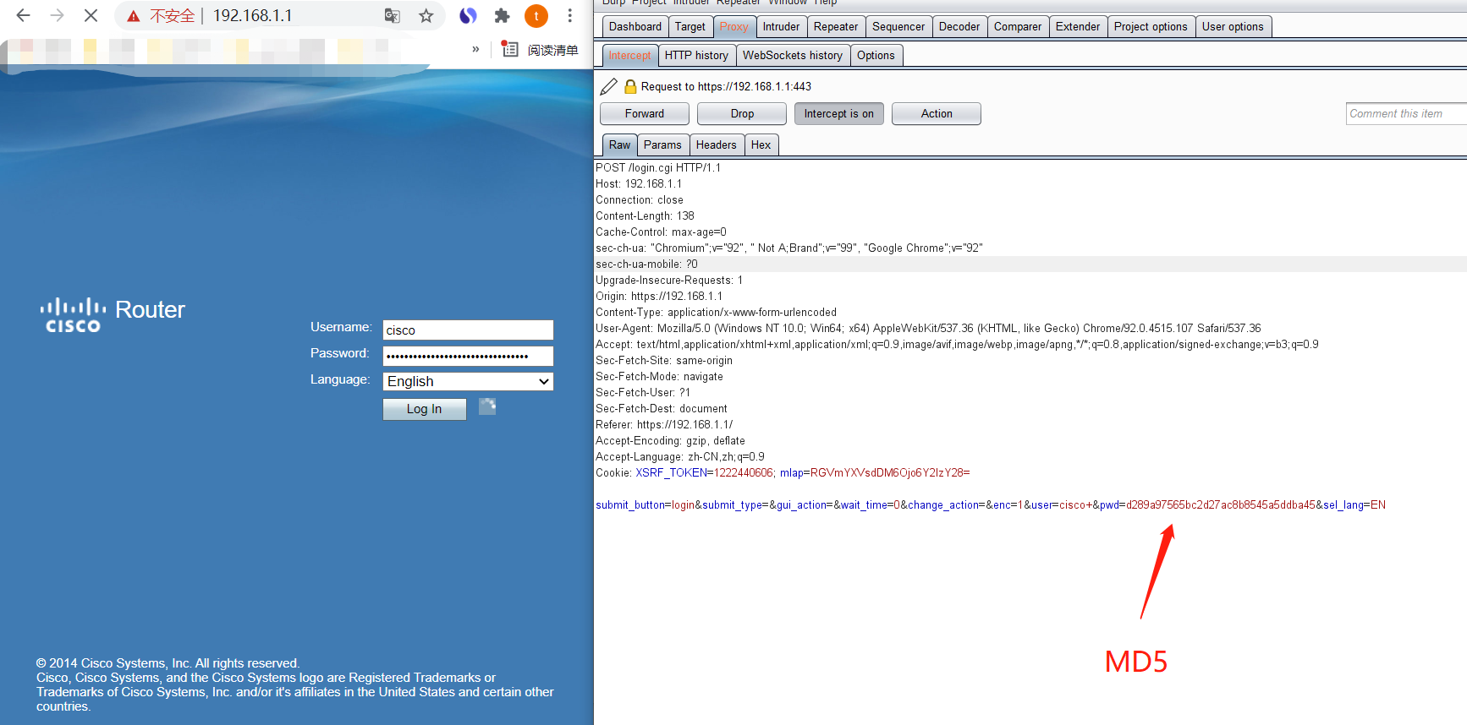Viewport: 1467px width, 725px height.
Task: Open the User options tab
Action: click(x=1233, y=26)
